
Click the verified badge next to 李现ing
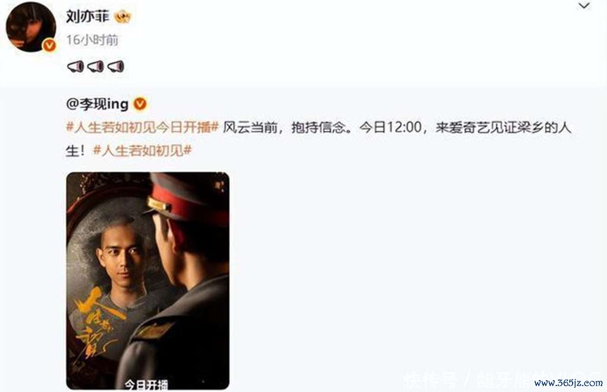click(x=140, y=104)
